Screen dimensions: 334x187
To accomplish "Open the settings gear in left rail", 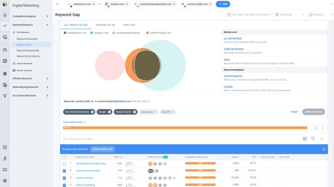I will tap(5, 180).
